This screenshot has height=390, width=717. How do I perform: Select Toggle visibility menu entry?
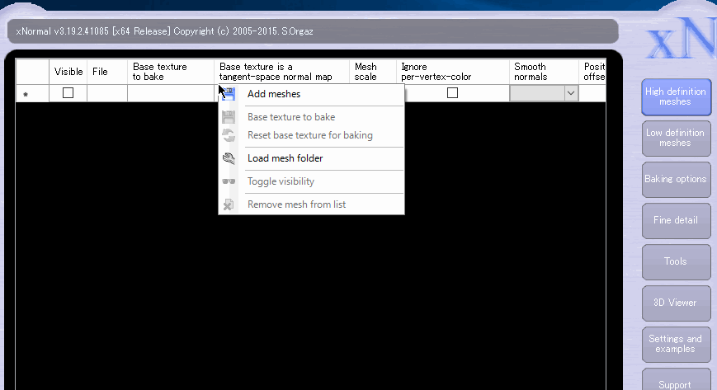pyautogui.click(x=311, y=181)
